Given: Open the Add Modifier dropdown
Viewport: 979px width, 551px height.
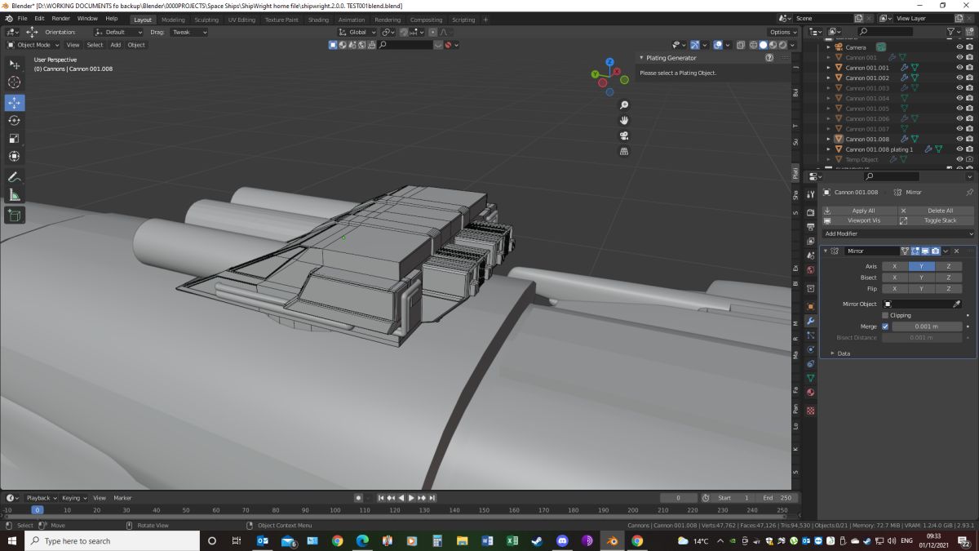Looking at the screenshot, I should 898,233.
